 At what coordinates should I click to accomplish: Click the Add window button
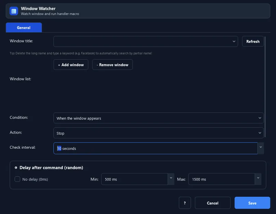pyautogui.click(x=71, y=65)
